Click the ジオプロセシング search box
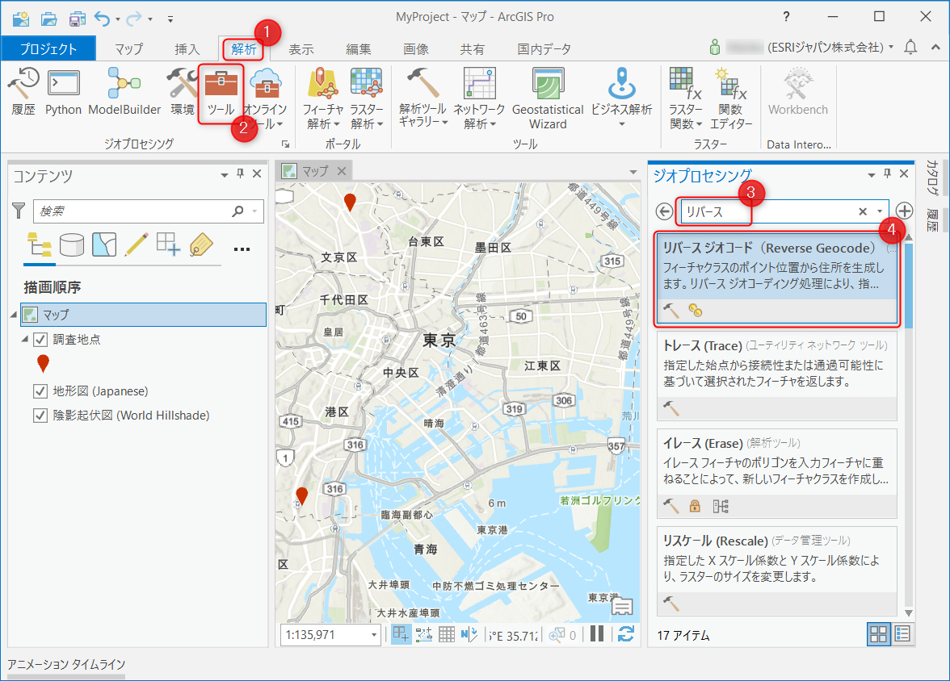Screen dimensions: 950x681 pos(784,211)
